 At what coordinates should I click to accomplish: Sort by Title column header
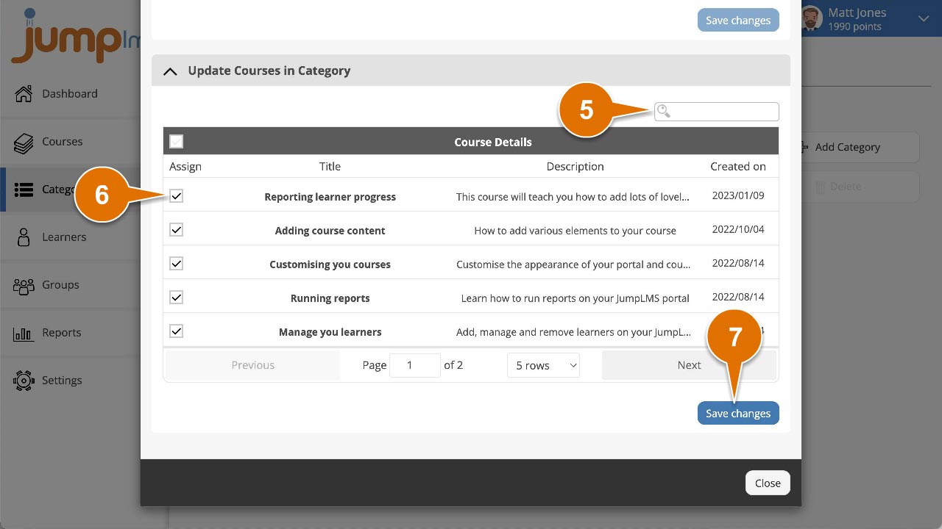point(330,167)
